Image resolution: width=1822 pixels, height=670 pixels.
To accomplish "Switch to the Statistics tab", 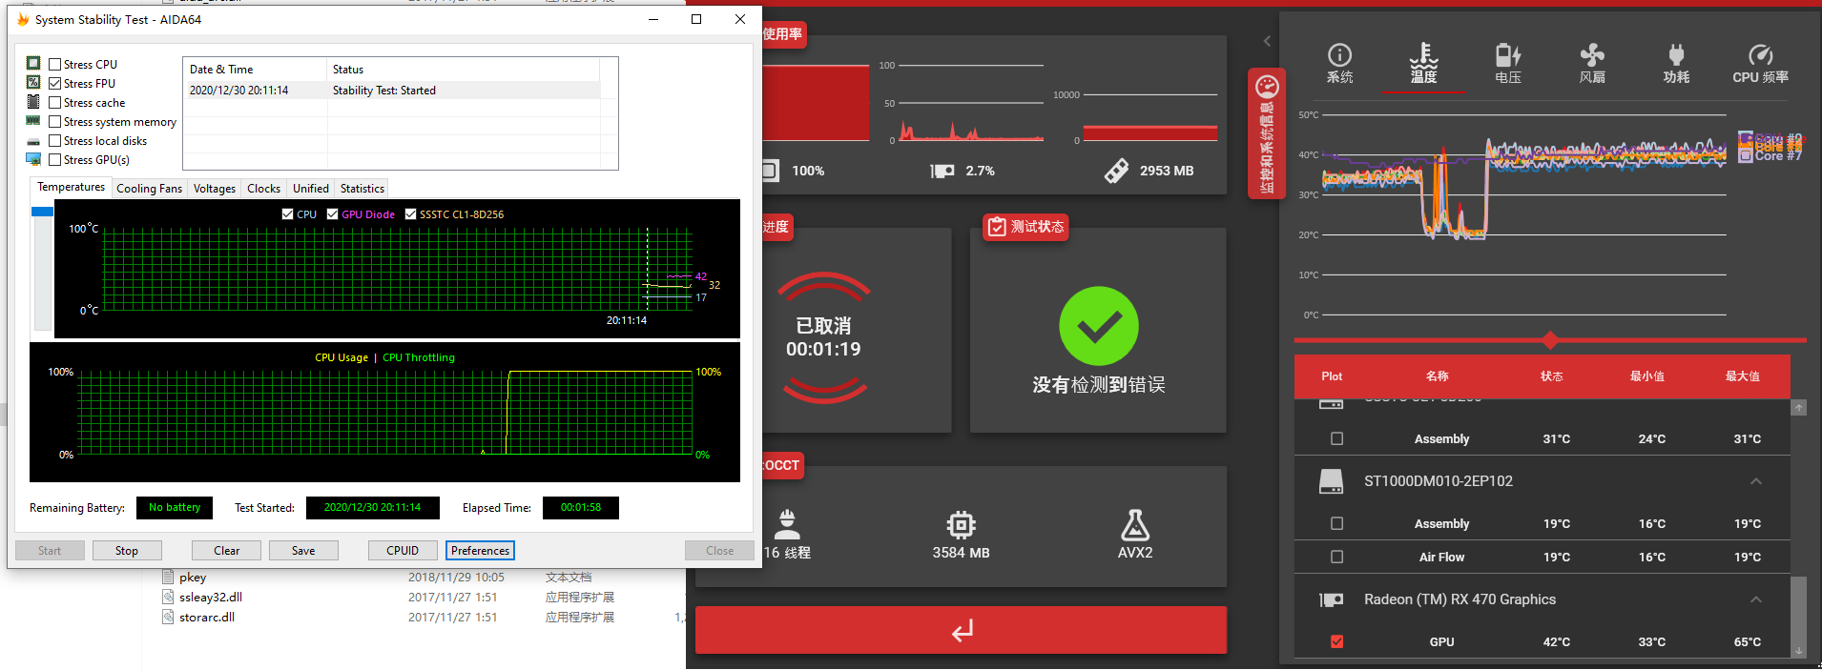I will coord(362,189).
